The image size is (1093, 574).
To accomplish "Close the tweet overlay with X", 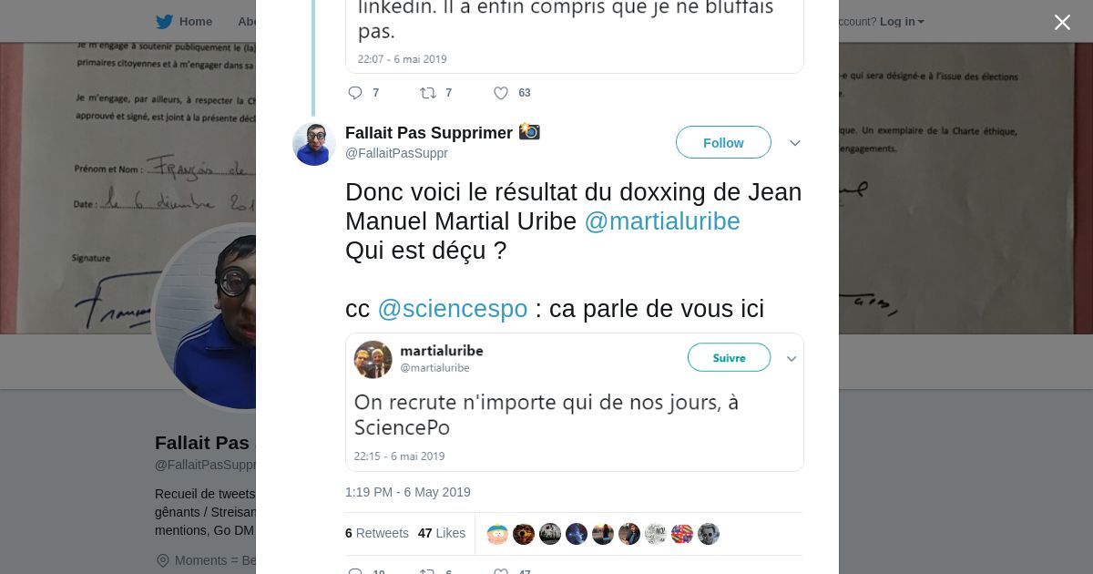I will click(x=1062, y=22).
